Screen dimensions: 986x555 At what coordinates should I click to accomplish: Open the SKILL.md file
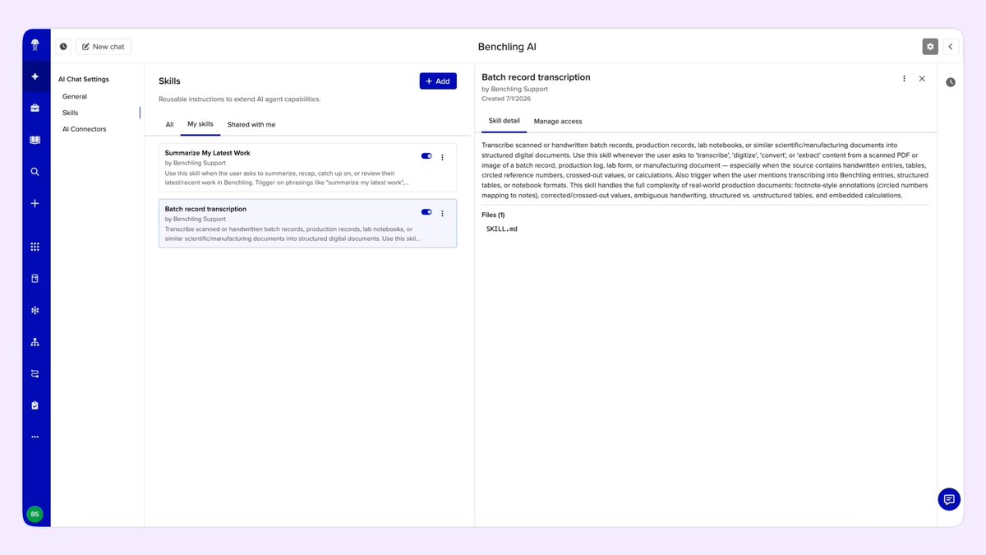tap(502, 229)
